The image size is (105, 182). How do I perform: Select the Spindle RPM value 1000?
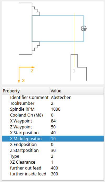click(x=56, y=109)
